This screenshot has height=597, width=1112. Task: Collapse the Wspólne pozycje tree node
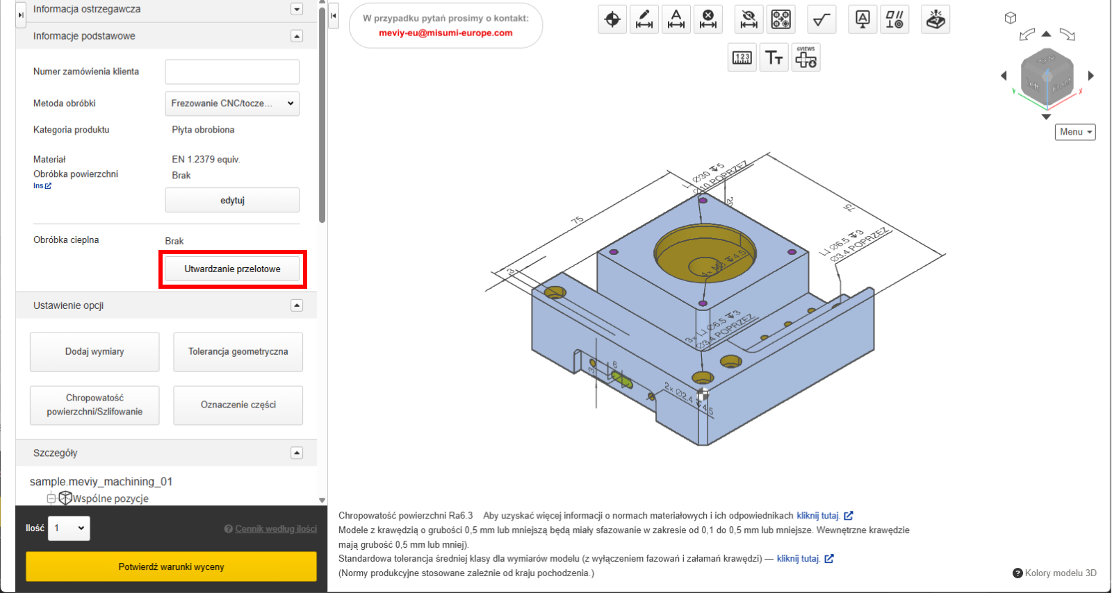tap(51, 498)
